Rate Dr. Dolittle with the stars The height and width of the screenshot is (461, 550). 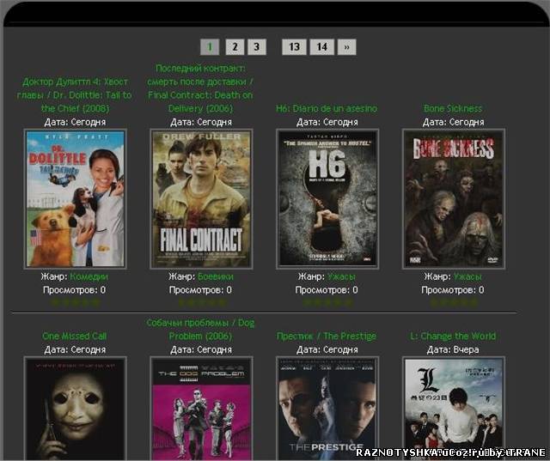(x=75, y=302)
